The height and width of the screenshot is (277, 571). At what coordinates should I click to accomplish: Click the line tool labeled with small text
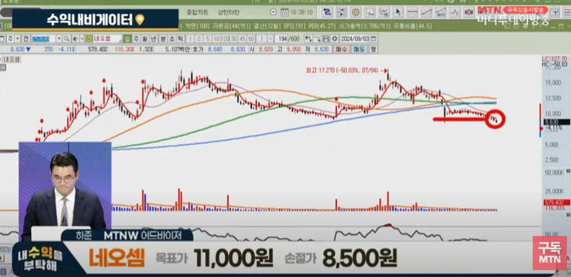[440, 12]
